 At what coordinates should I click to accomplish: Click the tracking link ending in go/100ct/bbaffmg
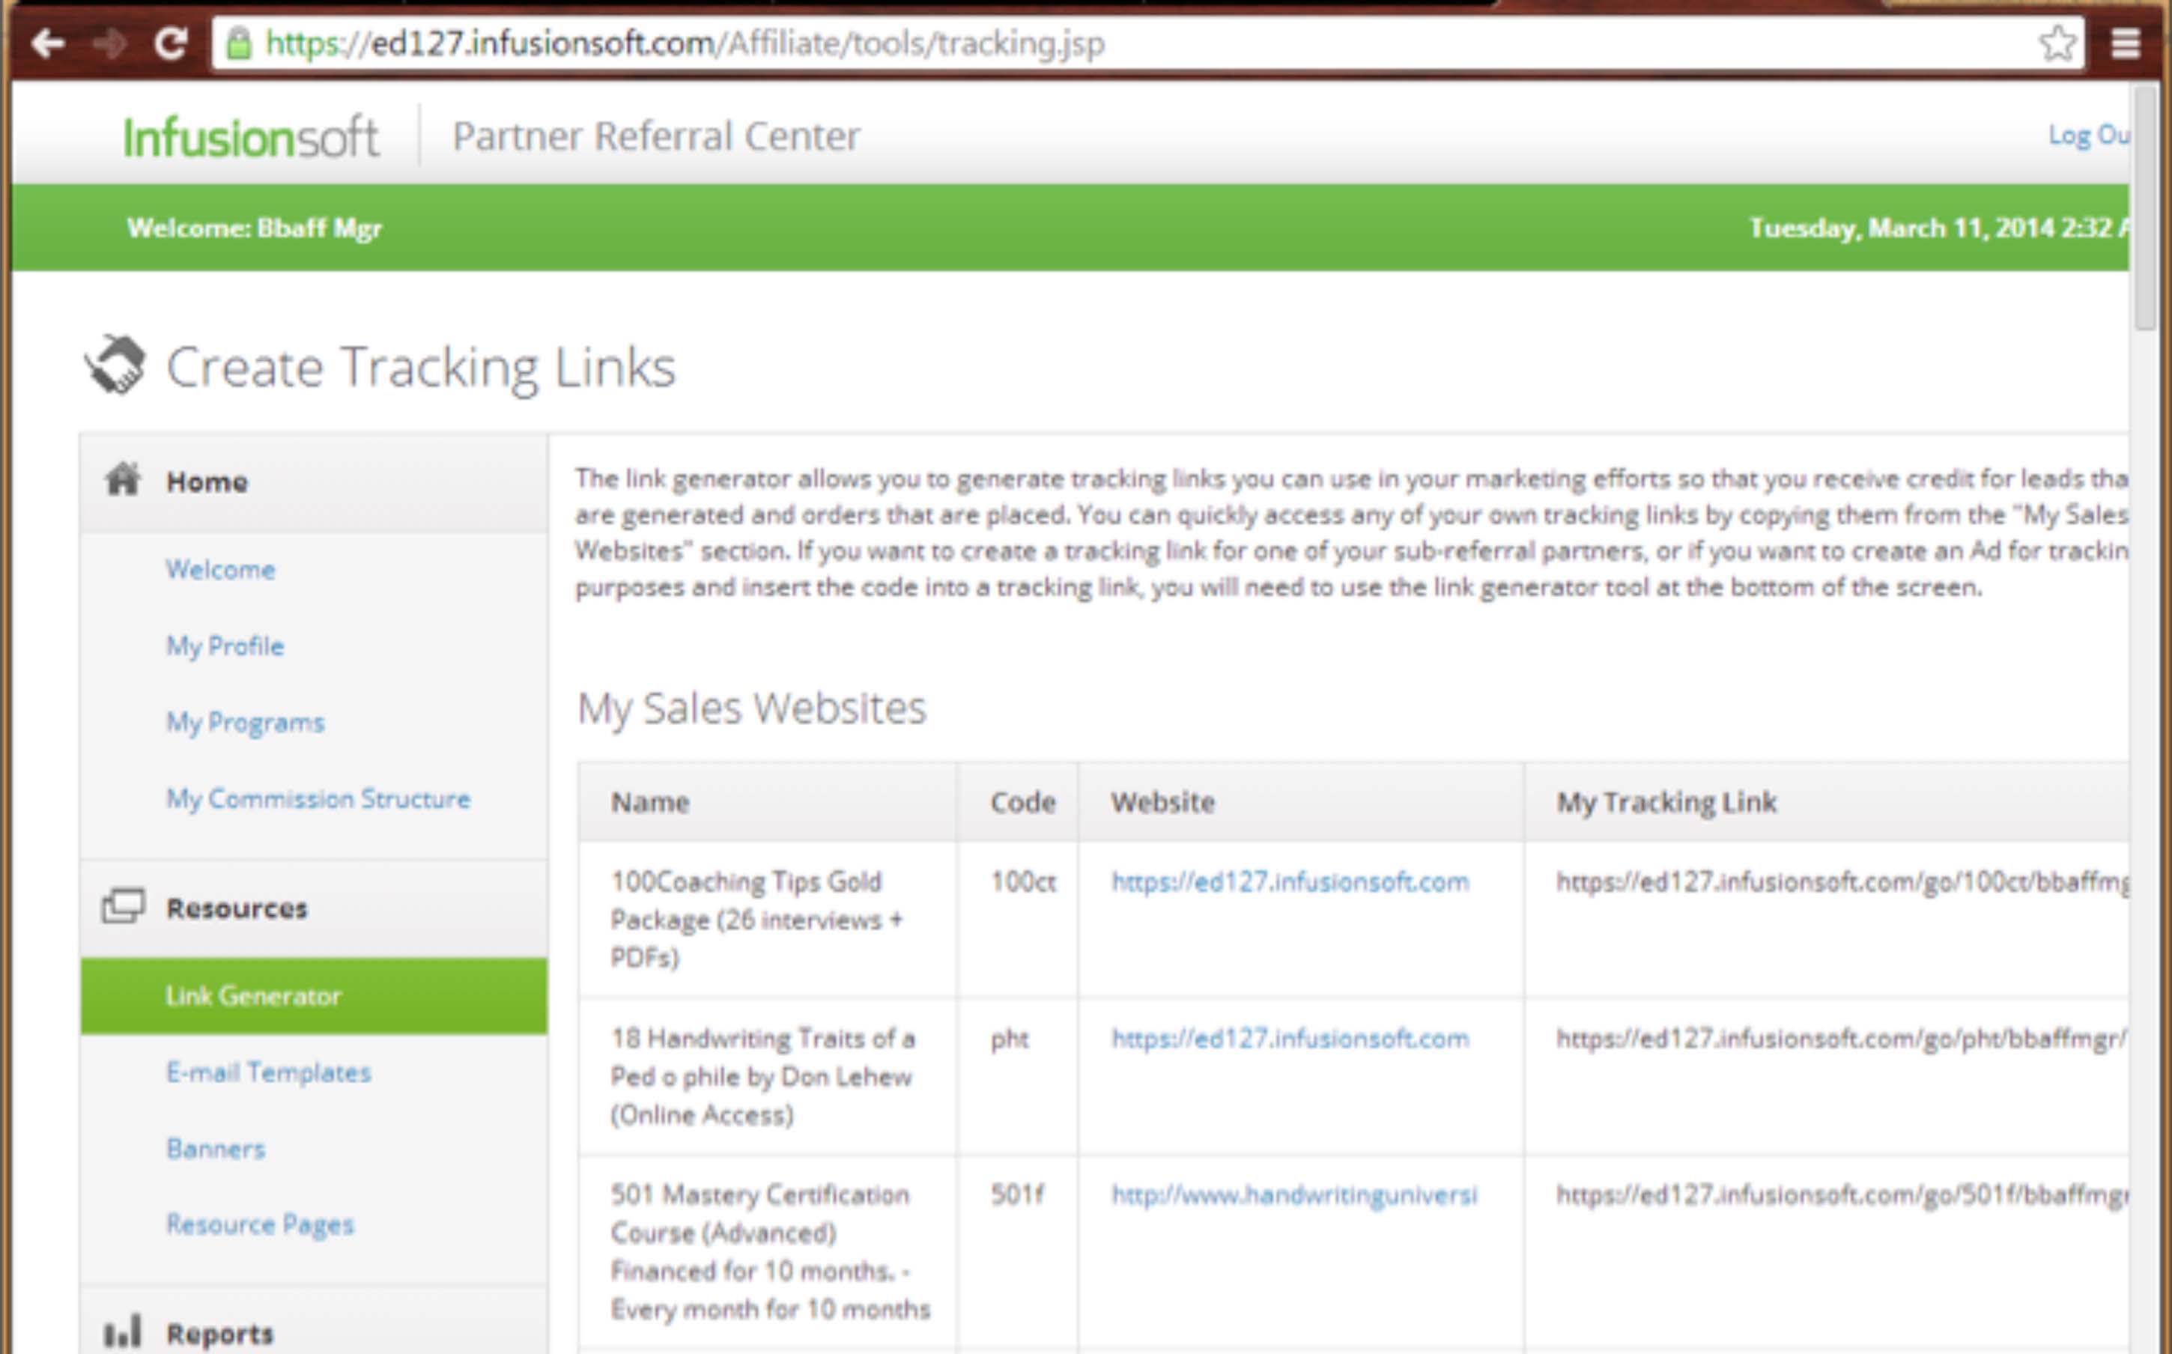tap(1842, 882)
